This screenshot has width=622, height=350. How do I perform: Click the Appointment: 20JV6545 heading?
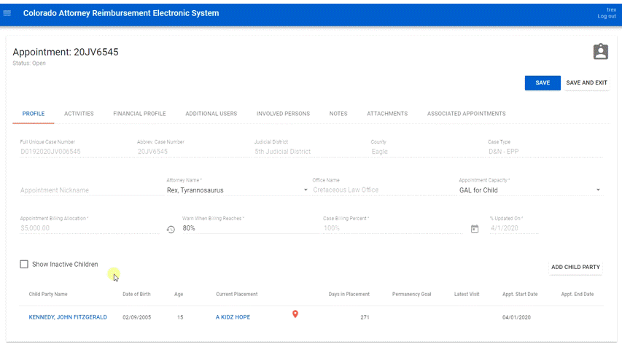[66, 52]
